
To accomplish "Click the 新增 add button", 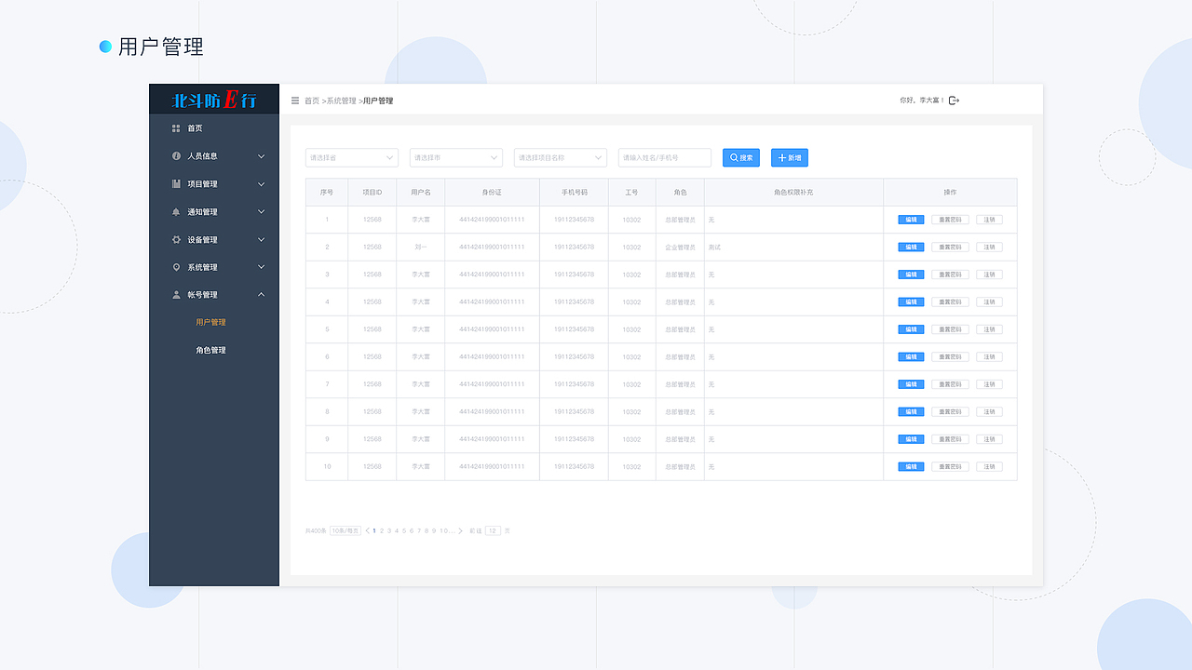I will pyautogui.click(x=790, y=158).
